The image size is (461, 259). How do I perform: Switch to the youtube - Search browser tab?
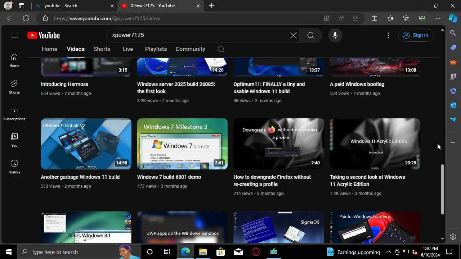pyautogui.click(x=75, y=6)
